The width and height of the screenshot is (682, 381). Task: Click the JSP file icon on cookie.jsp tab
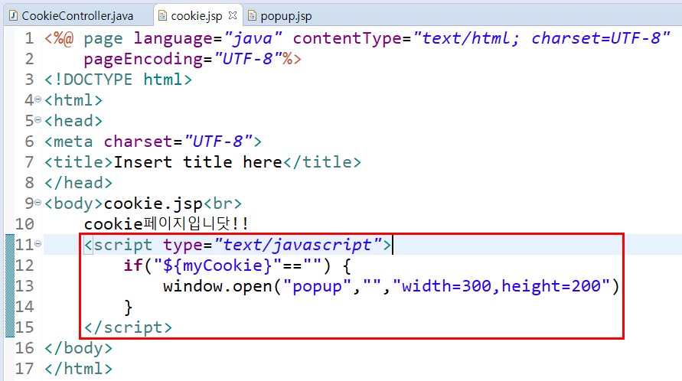(x=163, y=16)
